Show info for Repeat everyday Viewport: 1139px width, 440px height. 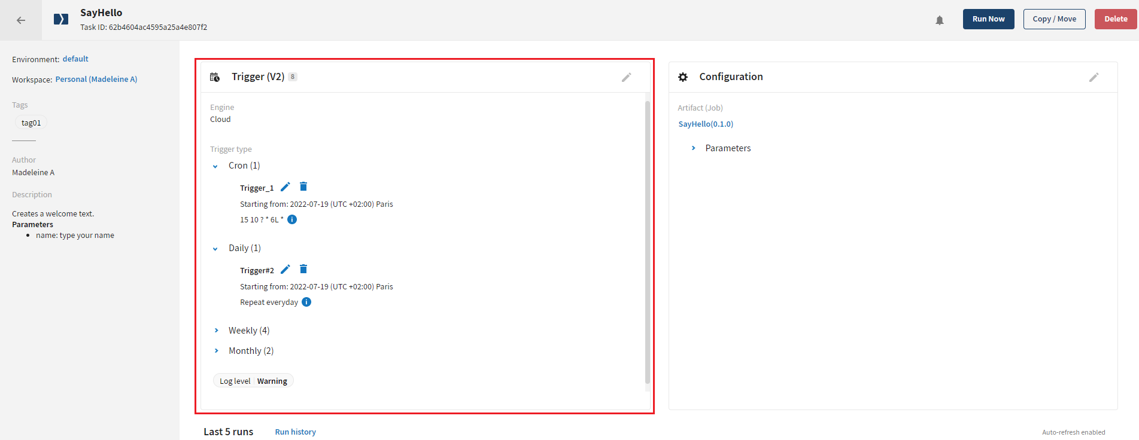click(306, 302)
